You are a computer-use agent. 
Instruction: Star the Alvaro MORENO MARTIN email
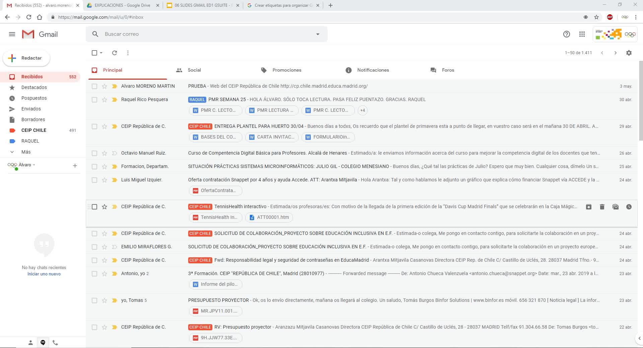[104, 86]
